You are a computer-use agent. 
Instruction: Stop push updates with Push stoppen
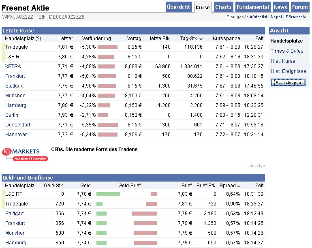pos(288,82)
